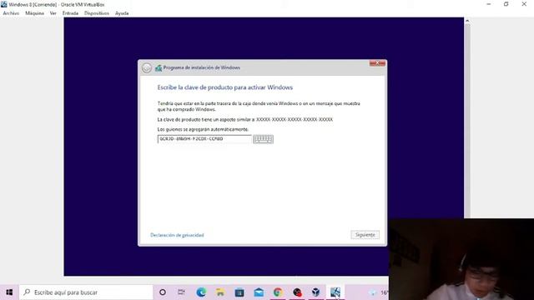Click the scrollbar up arrow
The width and height of the screenshot is (534, 300).
[467, 21]
